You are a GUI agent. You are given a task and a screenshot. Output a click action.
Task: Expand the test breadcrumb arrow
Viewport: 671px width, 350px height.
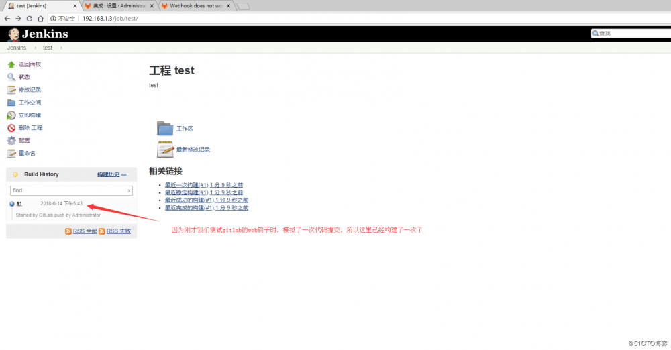click(61, 48)
